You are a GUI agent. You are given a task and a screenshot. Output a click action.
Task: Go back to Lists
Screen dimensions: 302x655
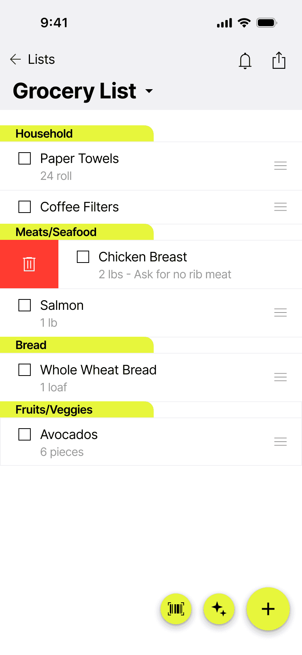[41, 59]
